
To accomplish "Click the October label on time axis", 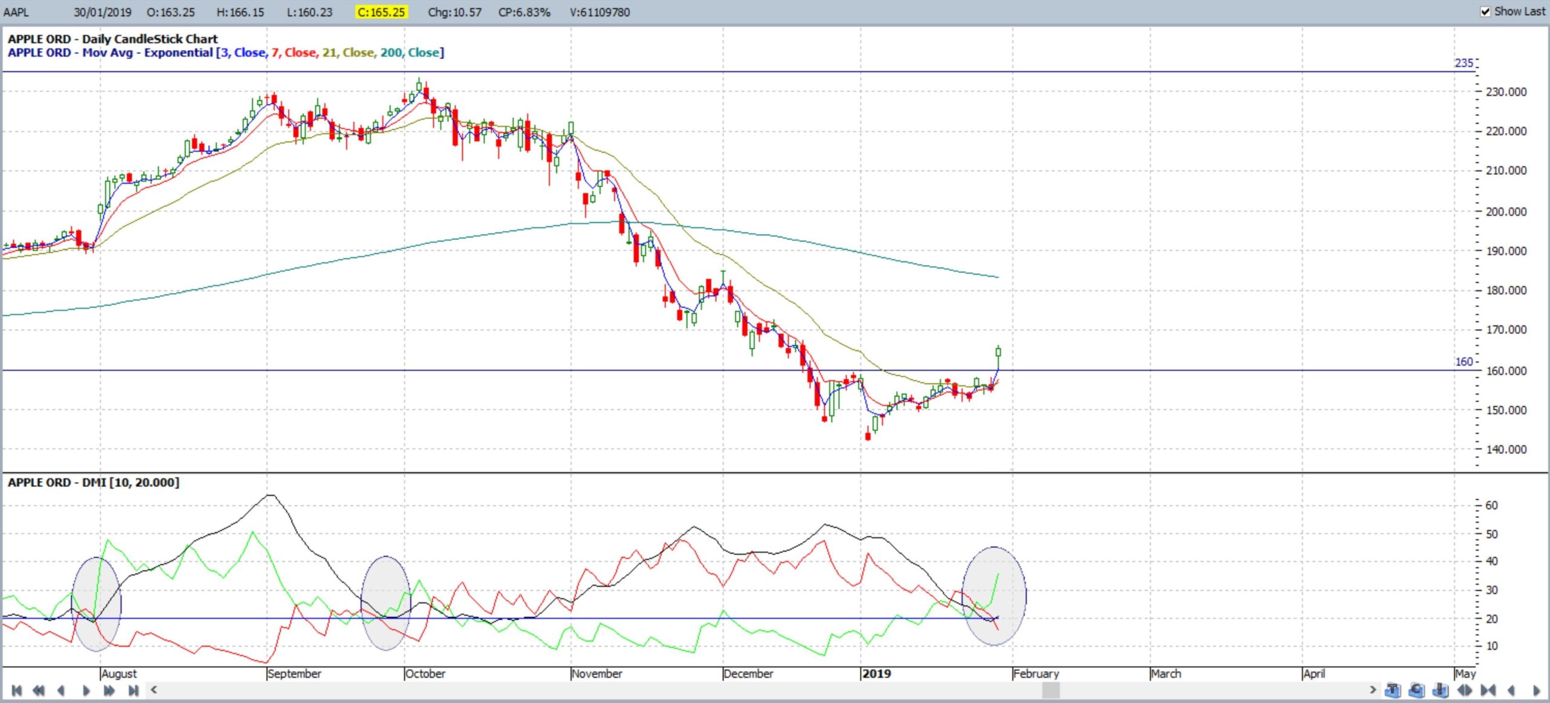I will (x=425, y=673).
